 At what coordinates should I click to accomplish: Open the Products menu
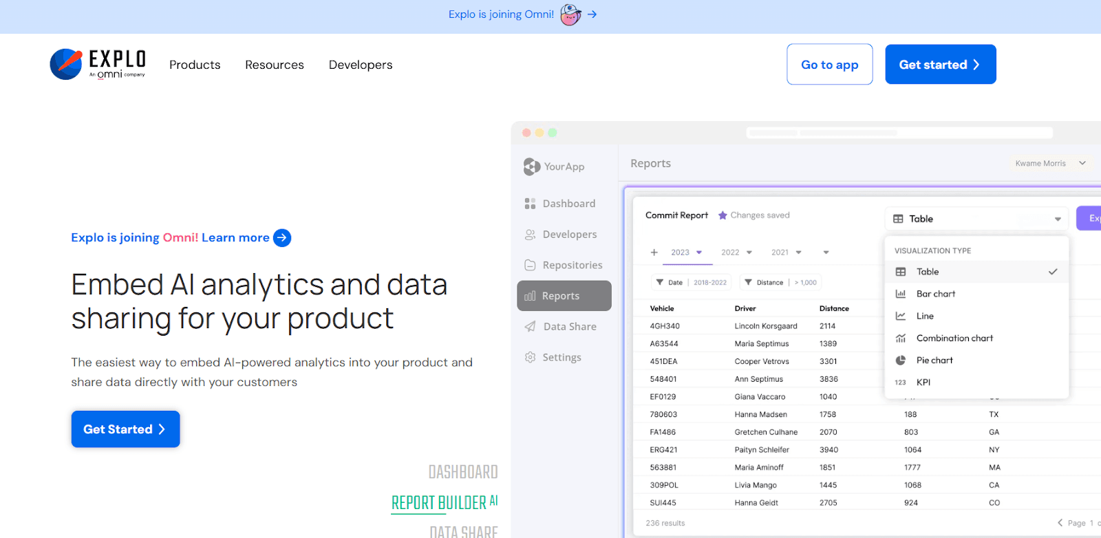tap(195, 65)
